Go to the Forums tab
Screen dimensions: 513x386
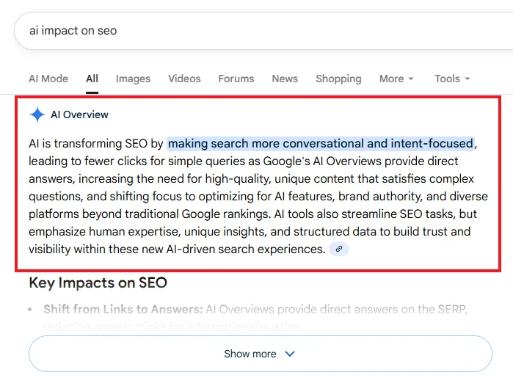(236, 79)
